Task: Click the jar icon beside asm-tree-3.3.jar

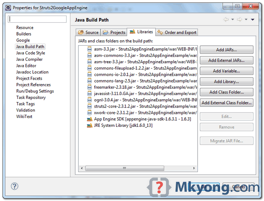Action: pos(89,62)
